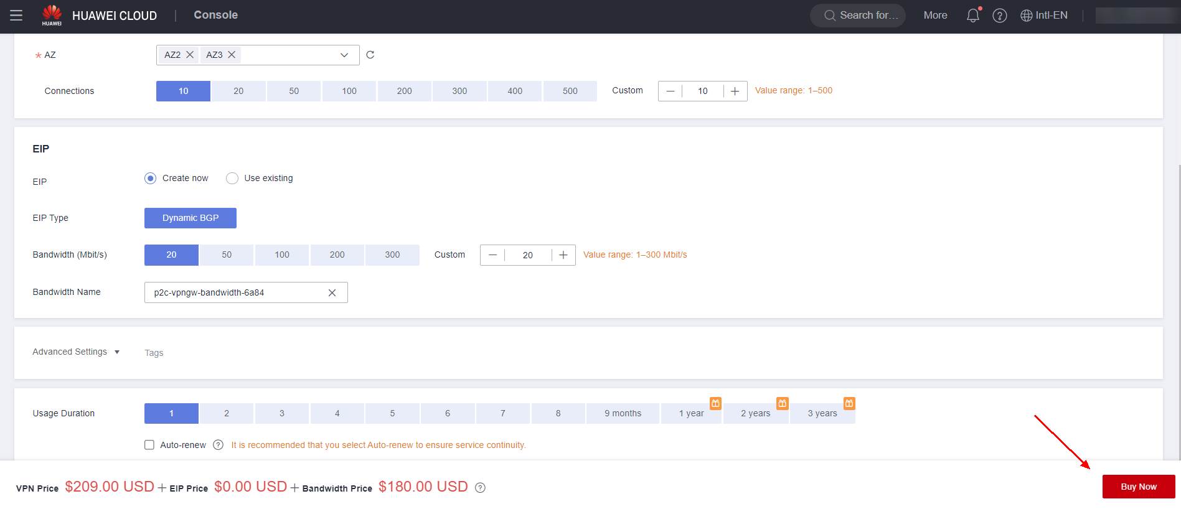Increase the custom bandwidth value
1181x509 pixels.
click(563, 255)
